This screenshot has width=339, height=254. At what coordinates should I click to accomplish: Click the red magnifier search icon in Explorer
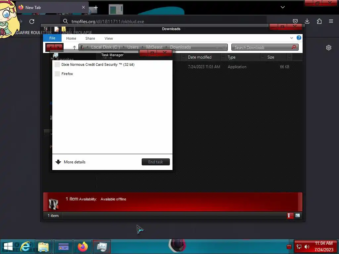click(294, 47)
